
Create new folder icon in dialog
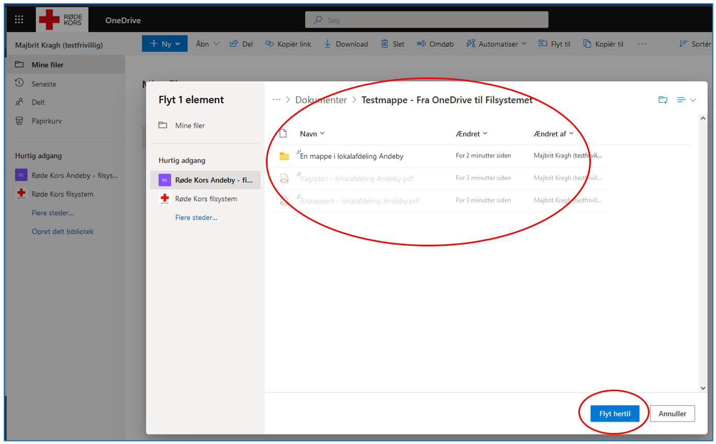663,100
